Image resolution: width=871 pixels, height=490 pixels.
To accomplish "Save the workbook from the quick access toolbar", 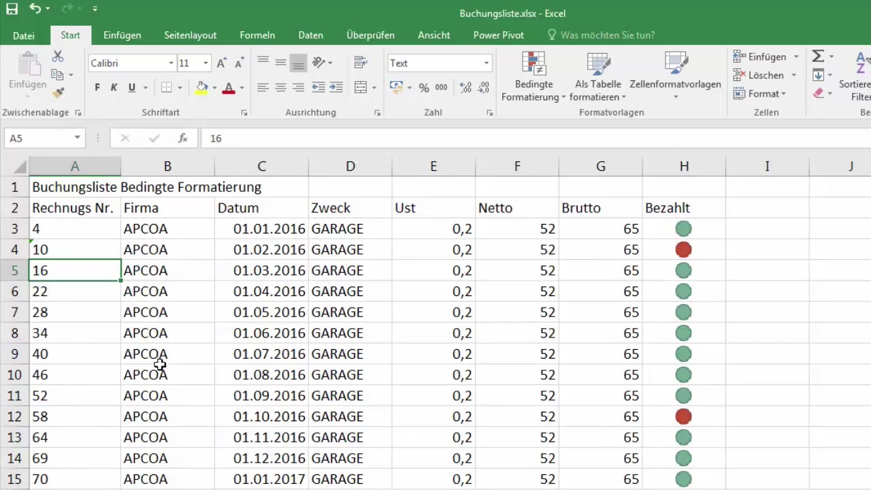I will [12, 10].
